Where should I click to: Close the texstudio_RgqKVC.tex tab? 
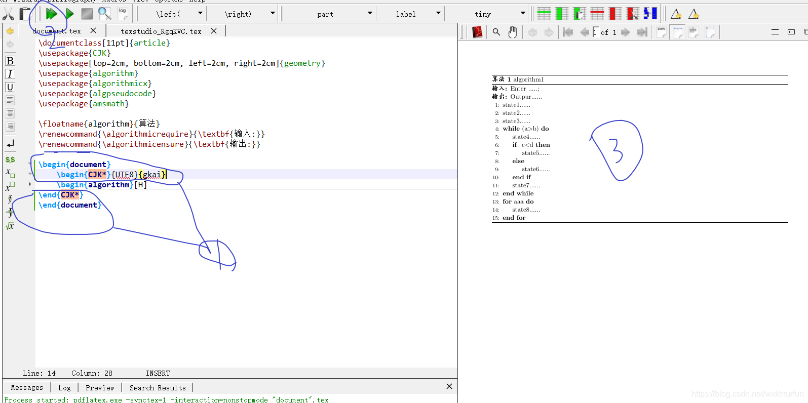(214, 31)
